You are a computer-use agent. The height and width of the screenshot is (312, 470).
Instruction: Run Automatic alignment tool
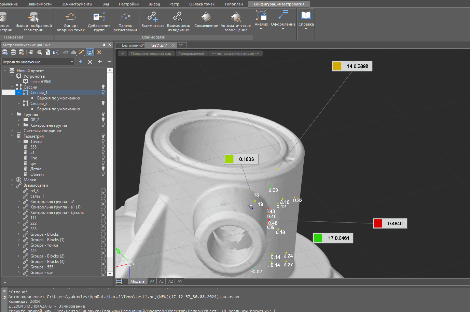pos(235,17)
